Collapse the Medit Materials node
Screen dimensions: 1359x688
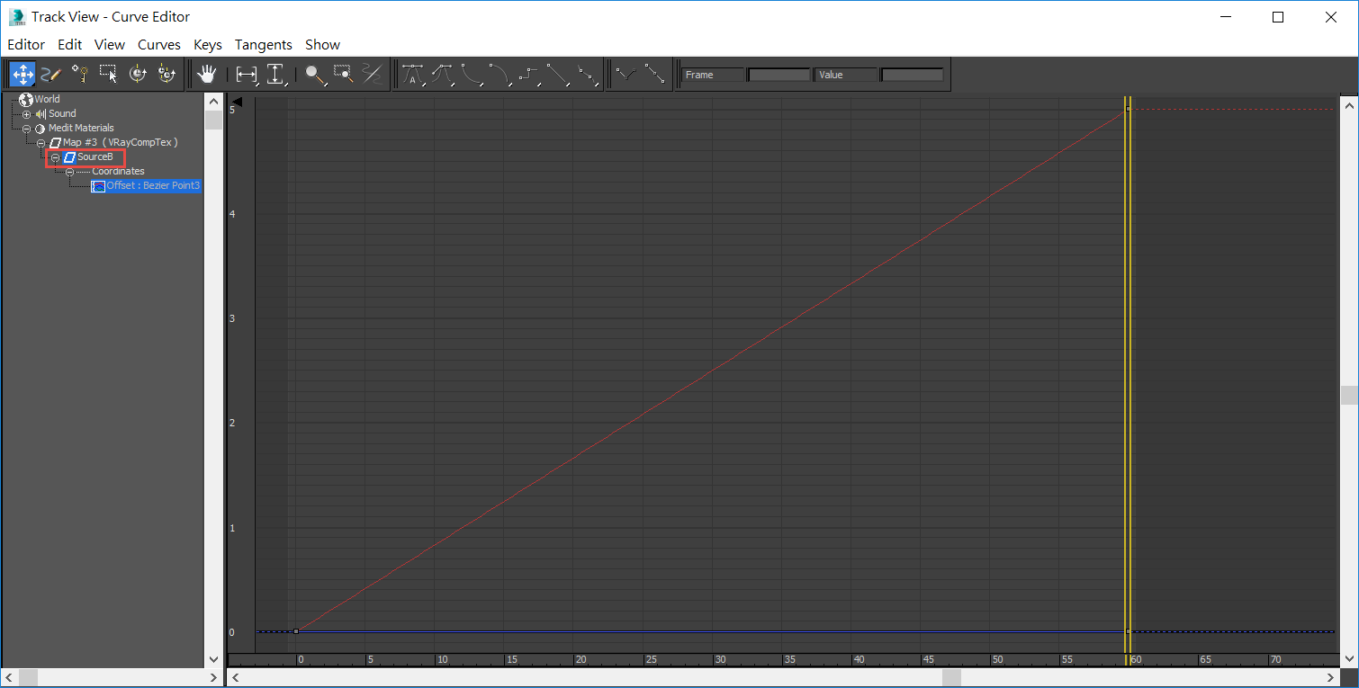26,129
